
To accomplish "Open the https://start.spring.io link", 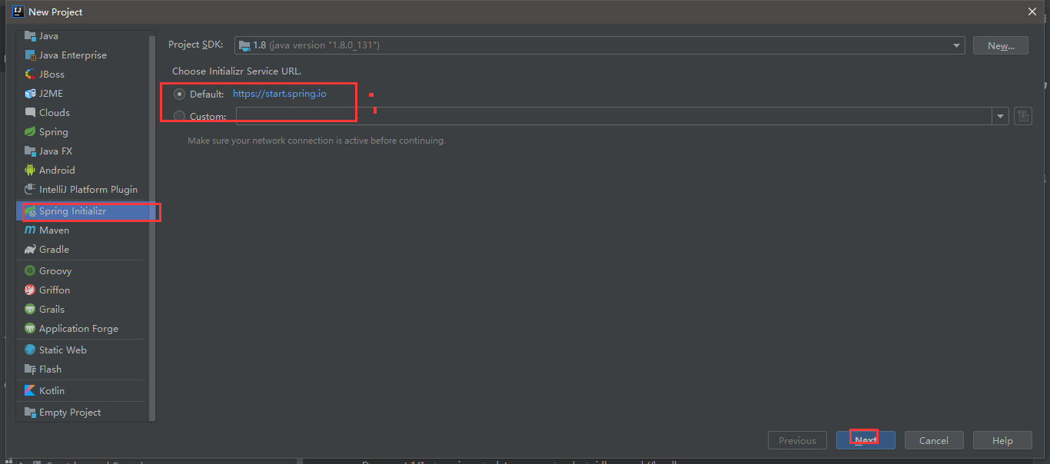I will (x=280, y=94).
